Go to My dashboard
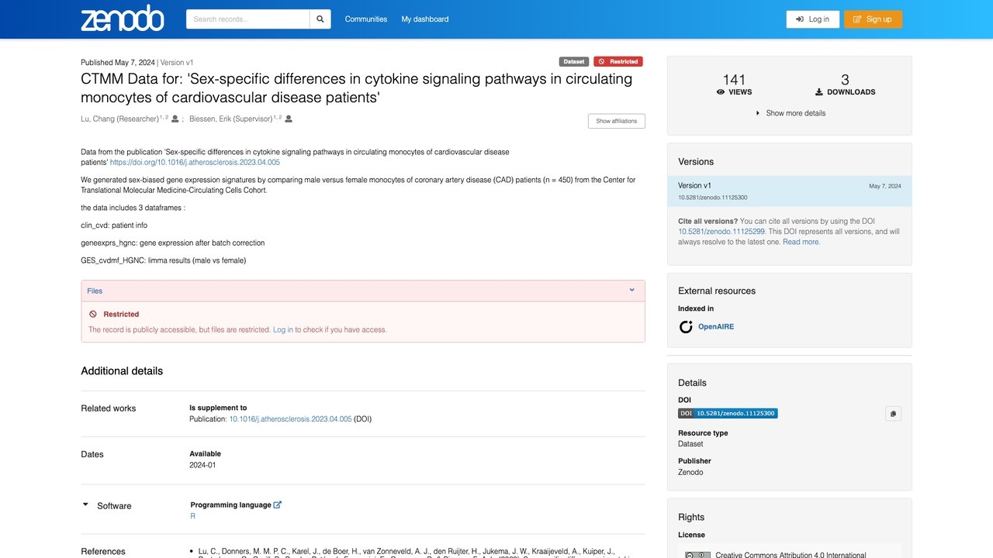 coord(425,19)
